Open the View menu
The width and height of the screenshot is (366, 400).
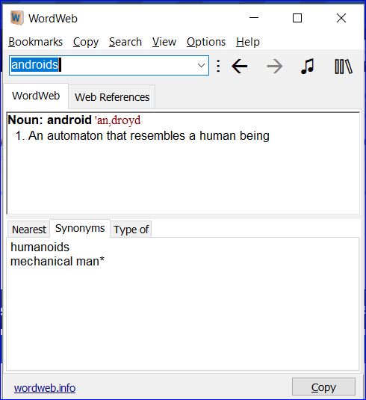click(x=164, y=42)
